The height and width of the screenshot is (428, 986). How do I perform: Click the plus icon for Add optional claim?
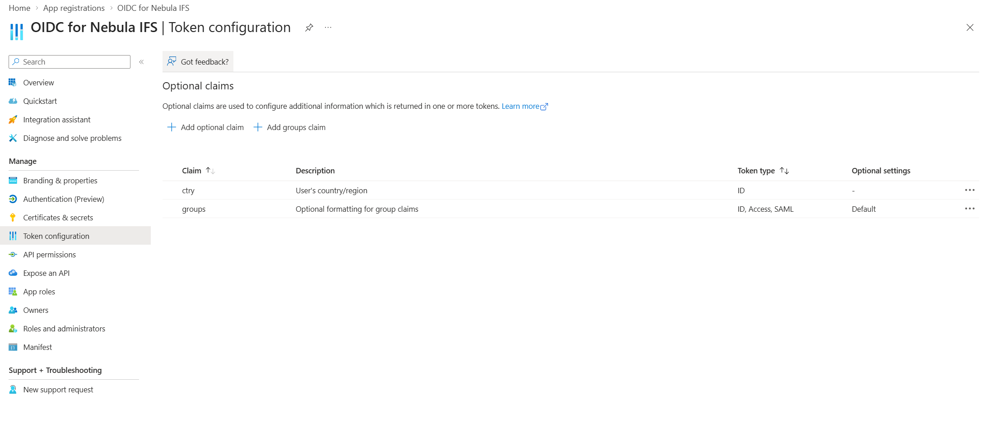[x=172, y=127]
